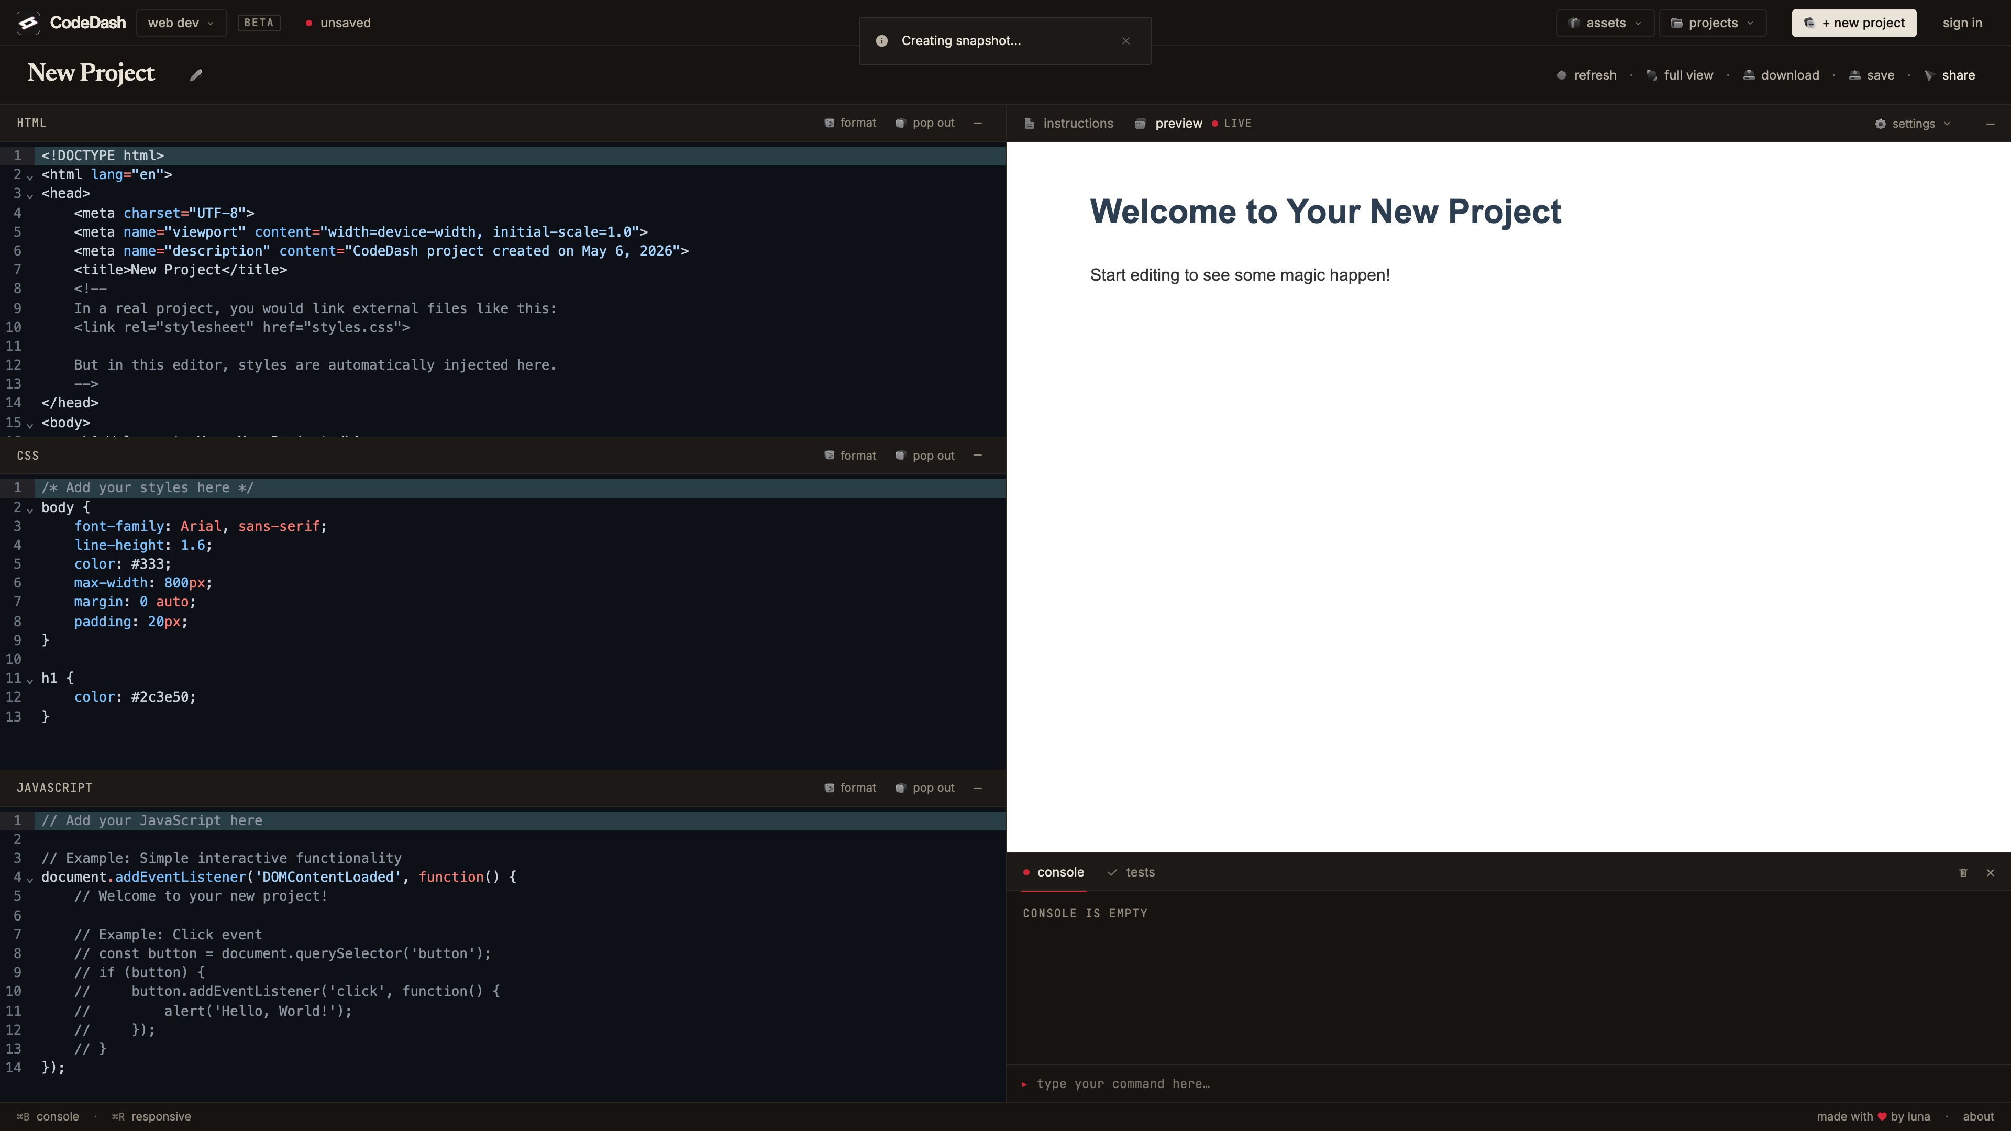2011x1131 pixels.
Task: Toggle console in the bottom status bar
Action: 48,1116
